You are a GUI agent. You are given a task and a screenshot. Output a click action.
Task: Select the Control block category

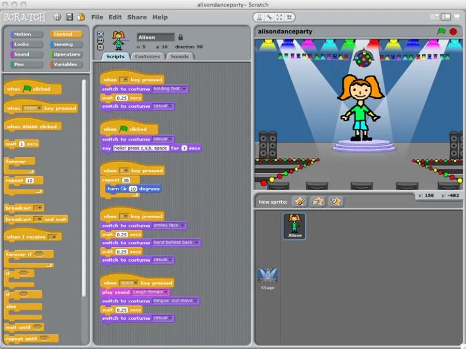(66, 34)
